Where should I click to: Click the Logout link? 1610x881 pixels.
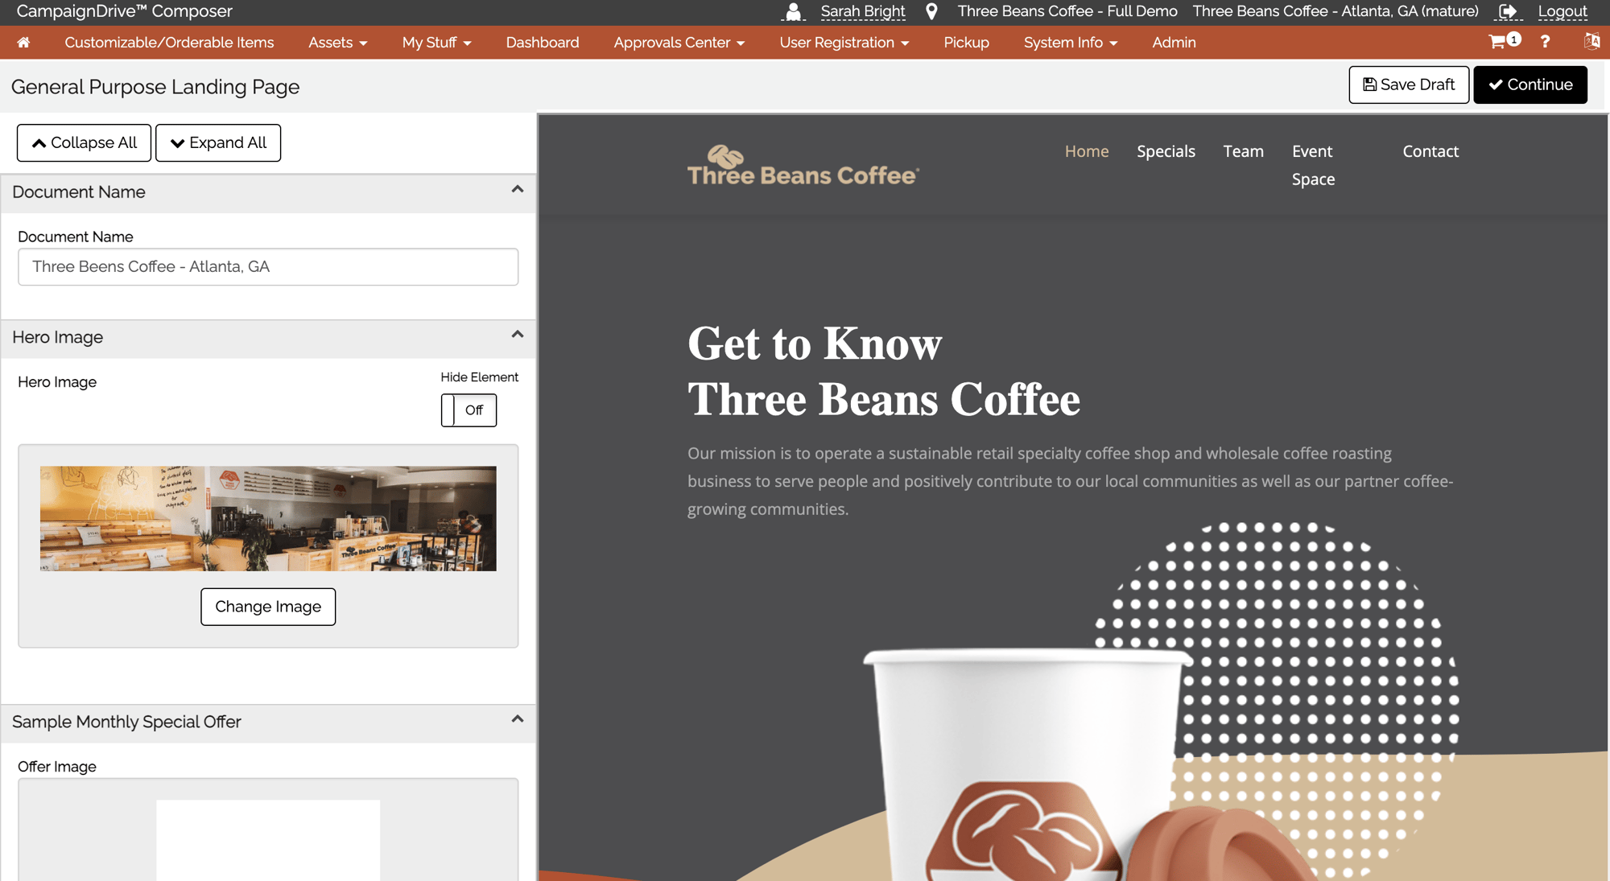1562,11
